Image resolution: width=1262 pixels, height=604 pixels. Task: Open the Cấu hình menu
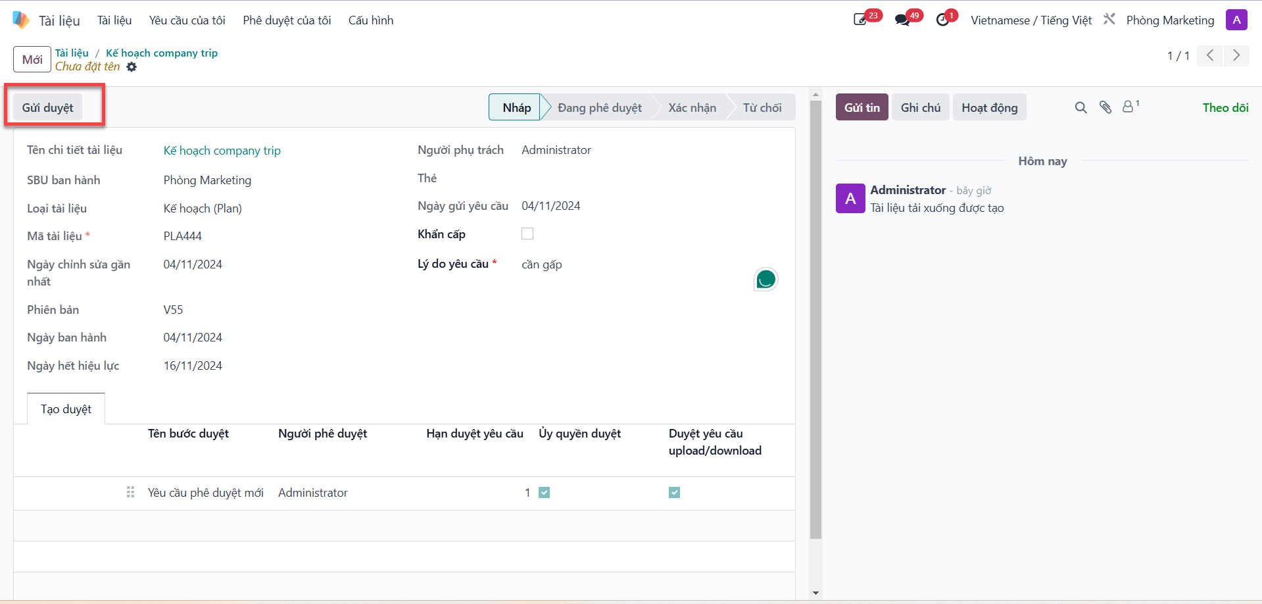[371, 20]
